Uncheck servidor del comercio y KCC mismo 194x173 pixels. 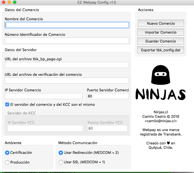pos(7,104)
